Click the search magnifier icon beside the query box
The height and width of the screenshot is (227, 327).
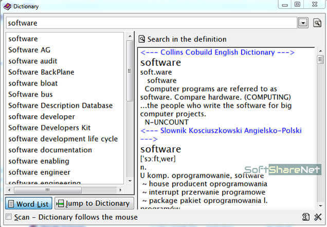click(x=317, y=23)
